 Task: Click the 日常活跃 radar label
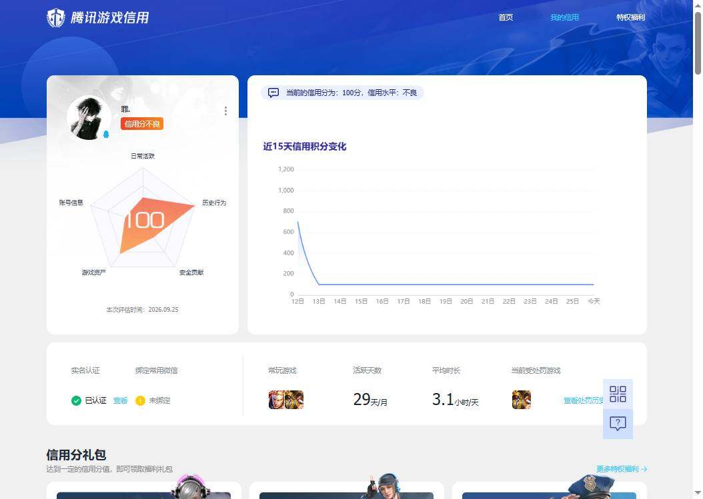click(x=143, y=156)
